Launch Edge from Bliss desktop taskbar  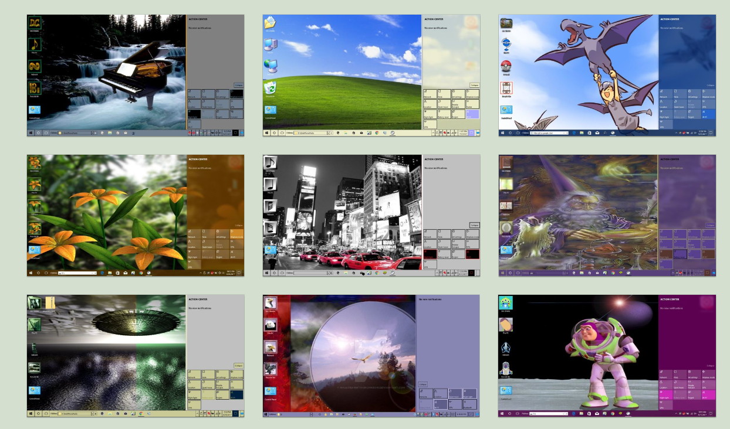338,133
